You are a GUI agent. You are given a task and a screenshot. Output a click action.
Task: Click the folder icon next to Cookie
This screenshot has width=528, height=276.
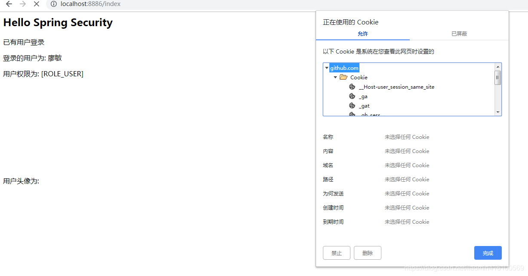[x=343, y=77]
